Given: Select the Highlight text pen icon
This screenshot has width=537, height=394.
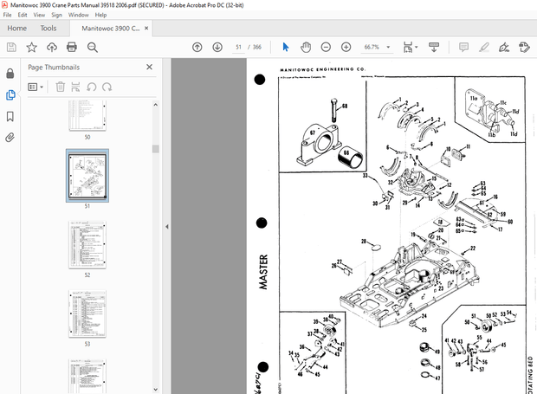Looking at the screenshot, I should [x=484, y=48].
